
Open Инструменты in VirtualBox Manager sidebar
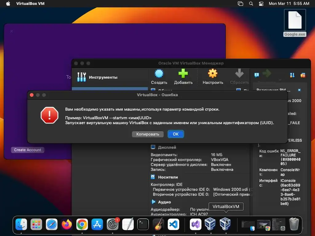click(x=110, y=77)
